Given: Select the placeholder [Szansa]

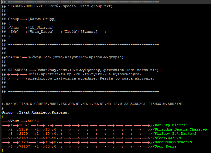Looking at the screenshot, I should pyautogui.click(x=89, y=32).
